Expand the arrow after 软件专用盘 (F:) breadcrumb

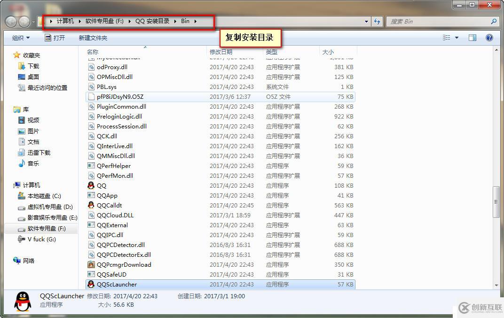point(130,21)
